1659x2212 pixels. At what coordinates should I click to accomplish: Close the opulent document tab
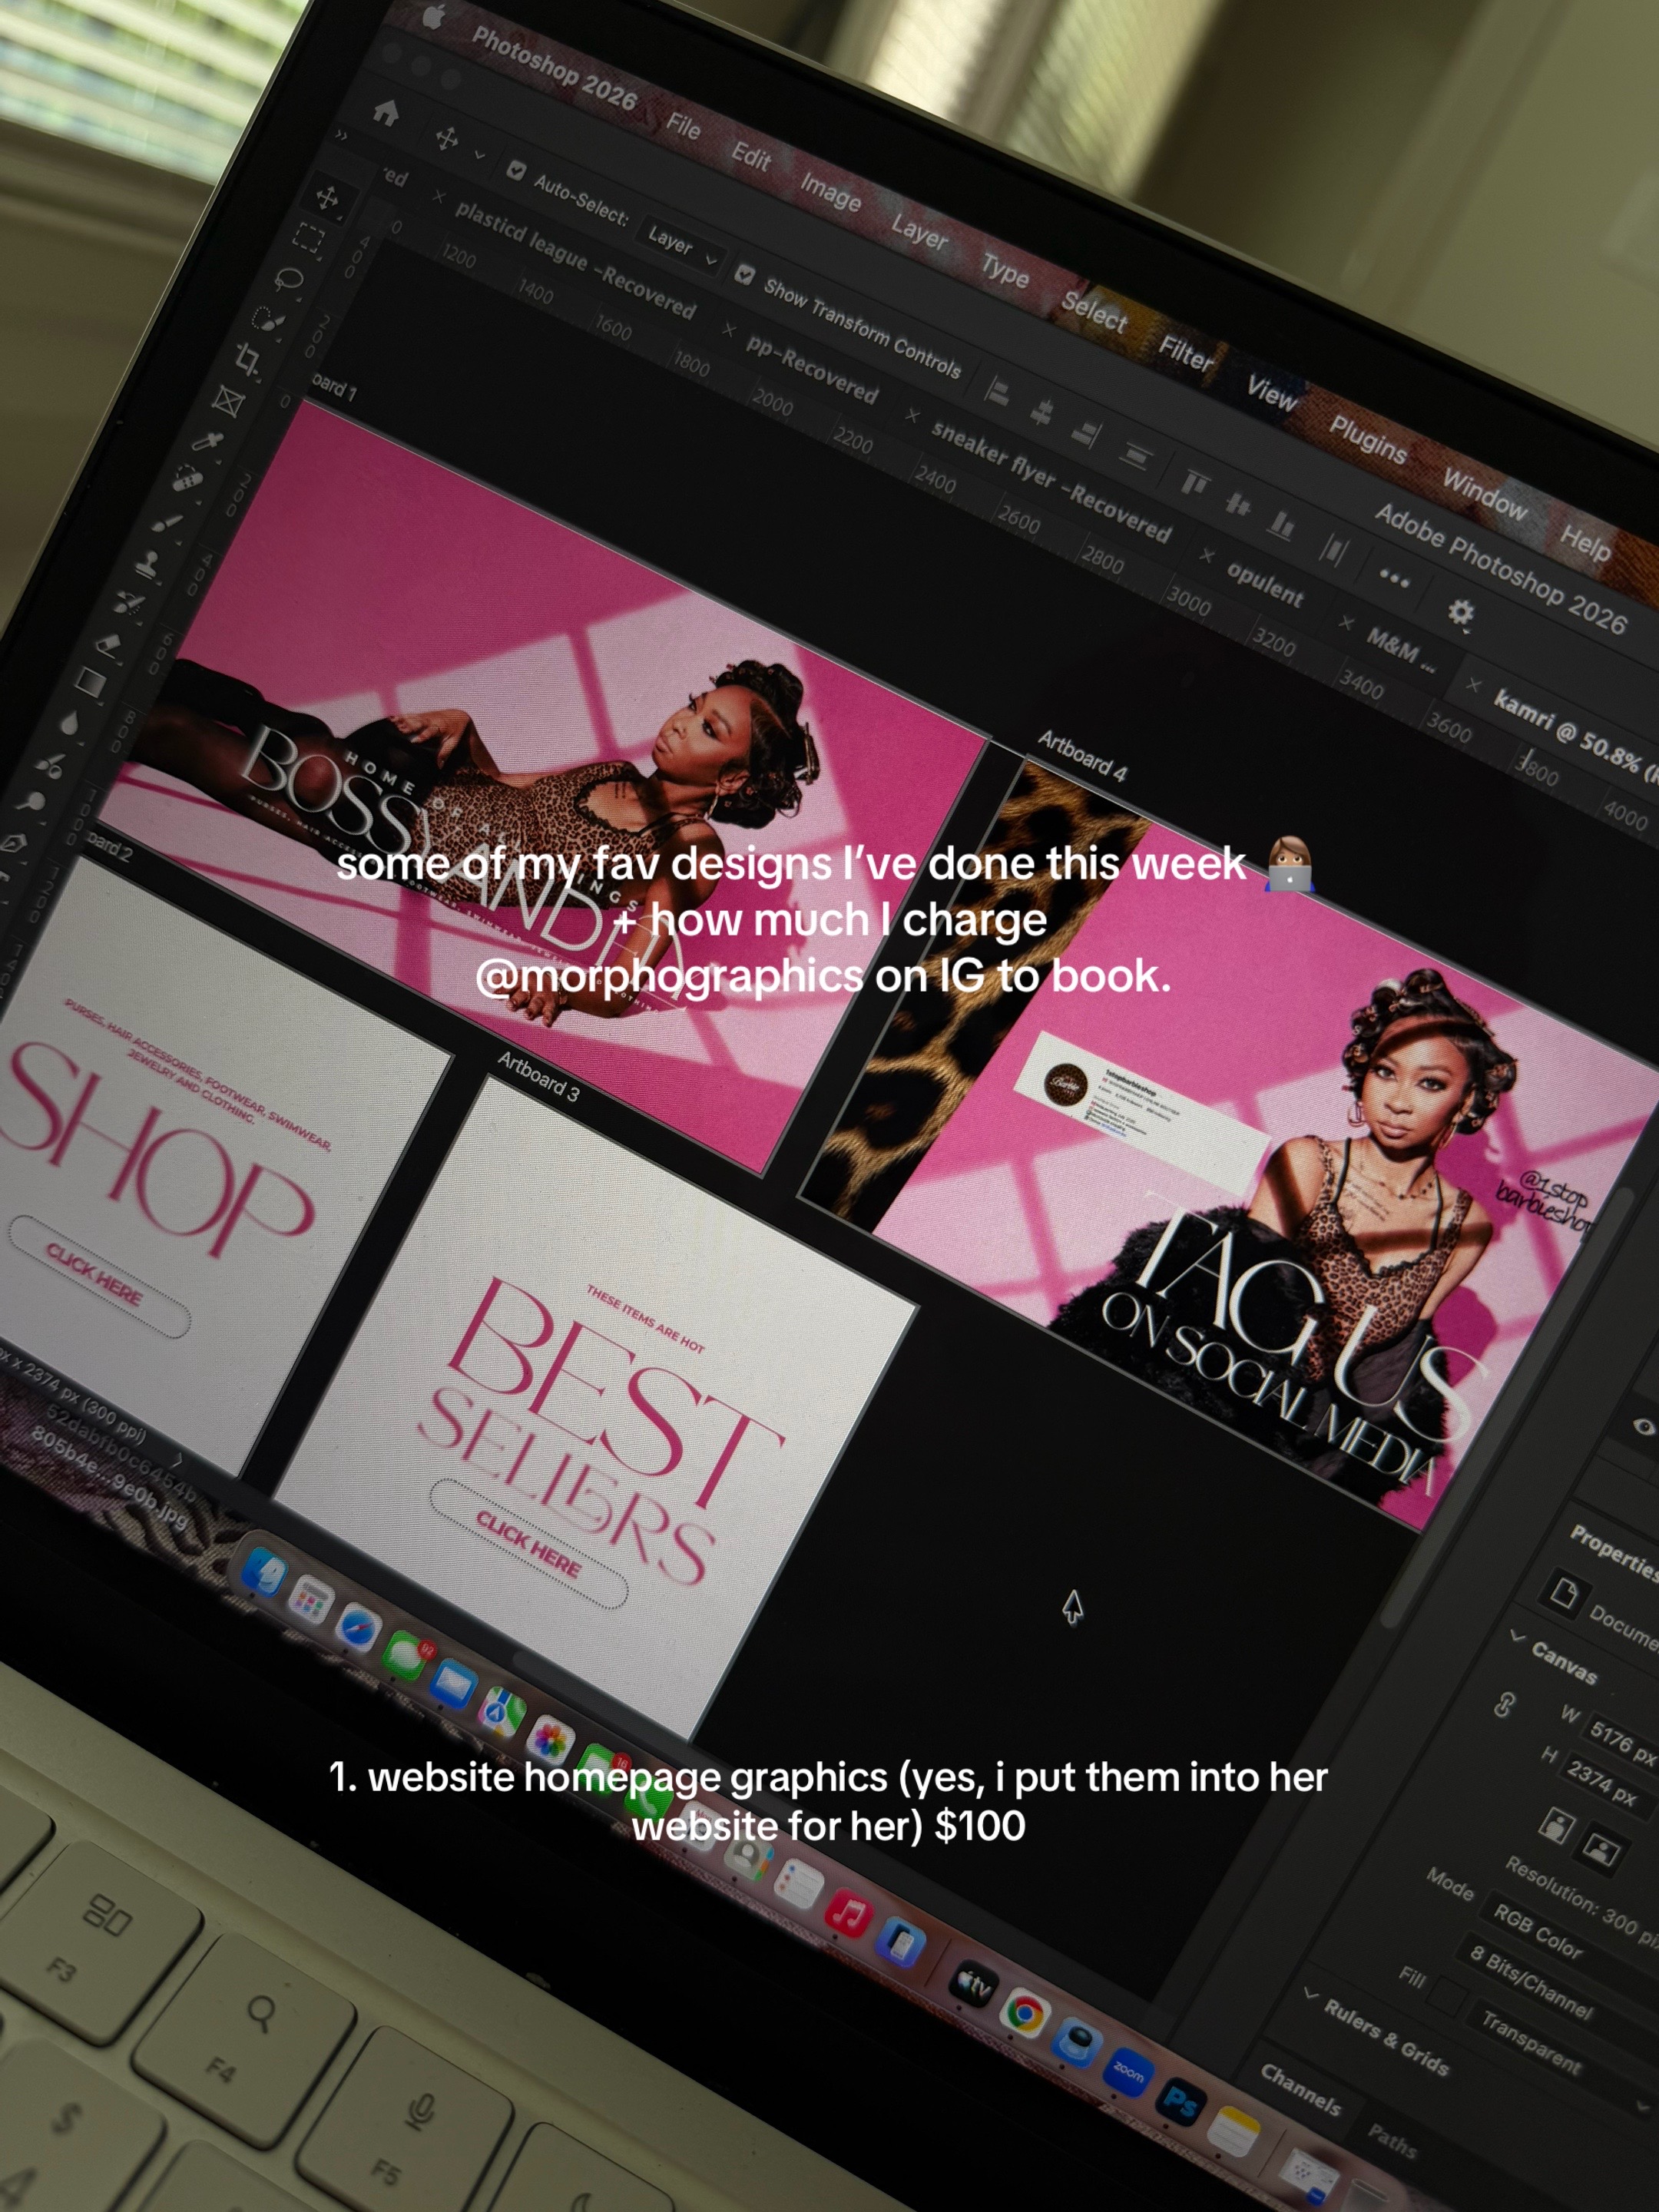point(1208,554)
